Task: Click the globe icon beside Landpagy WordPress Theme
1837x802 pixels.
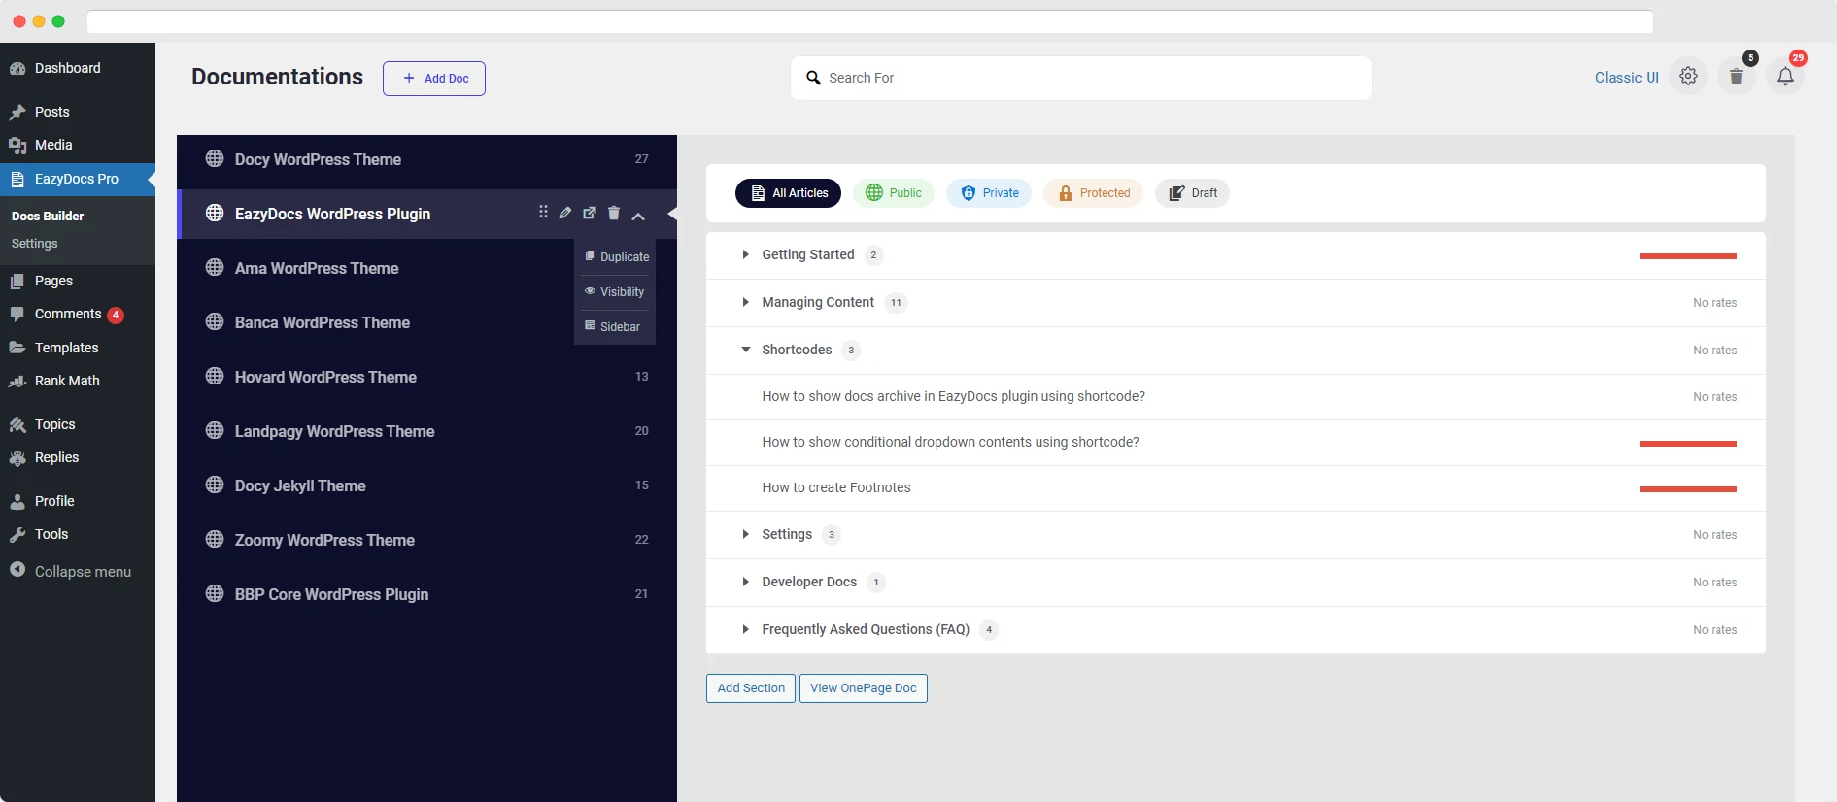Action: [215, 430]
